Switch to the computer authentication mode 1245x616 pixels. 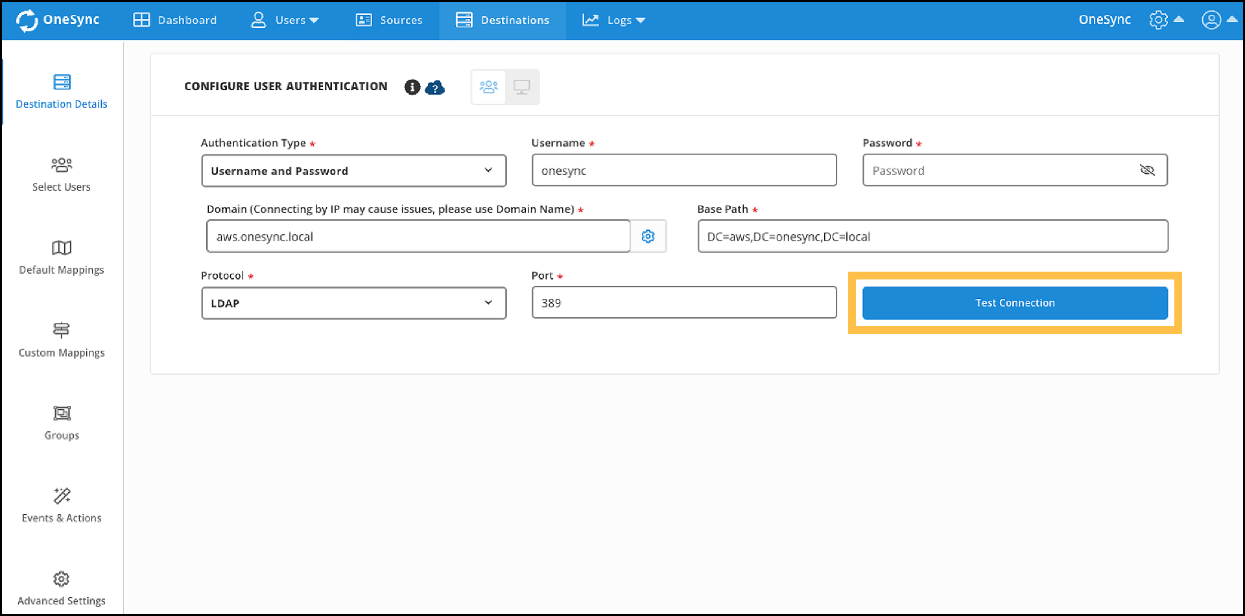[x=521, y=86]
